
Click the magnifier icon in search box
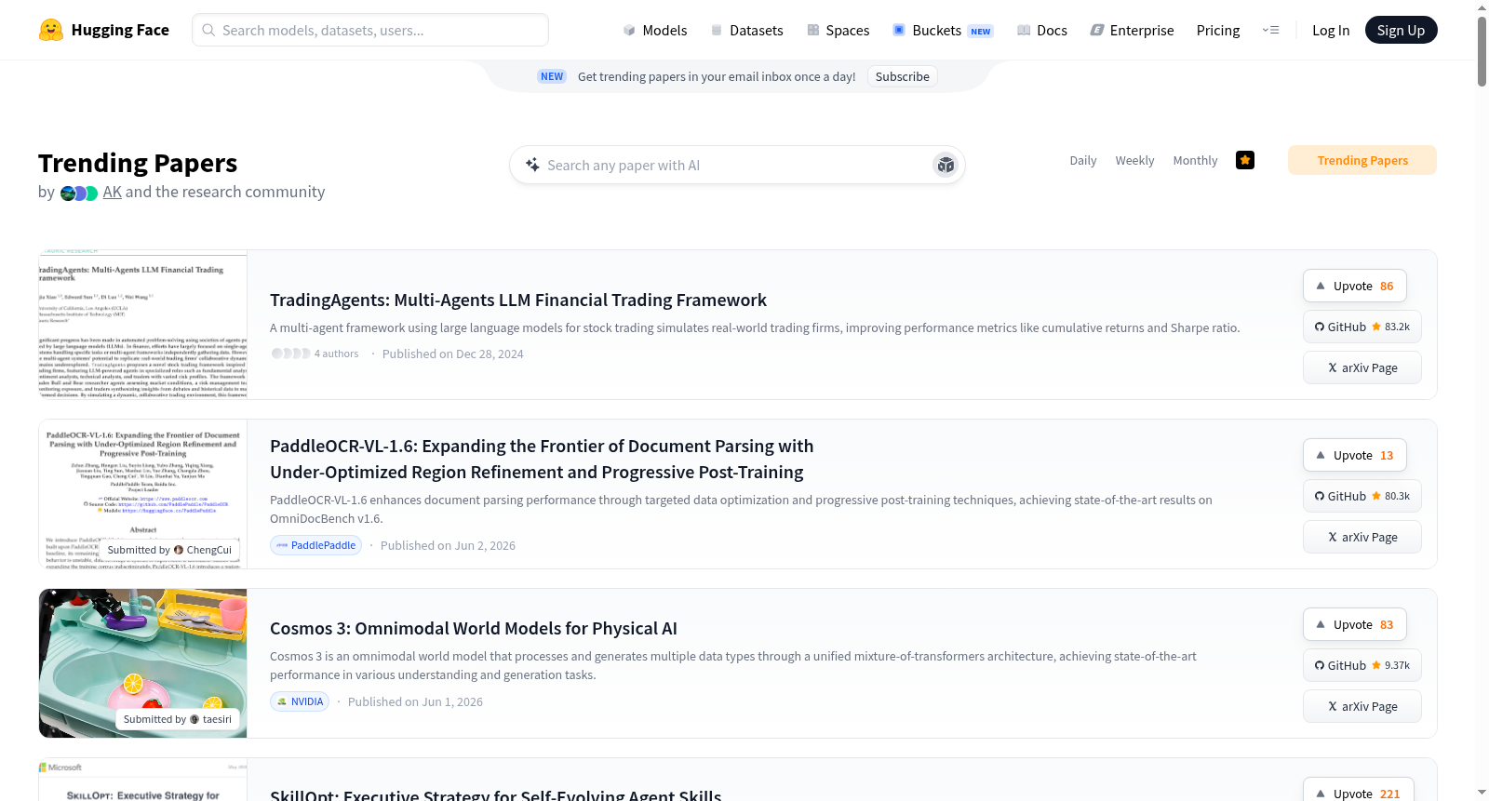pyautogui.click(x=209, y=30)
